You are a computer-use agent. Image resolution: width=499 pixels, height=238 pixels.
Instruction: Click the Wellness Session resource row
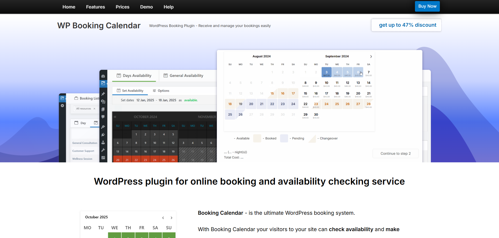82,159
